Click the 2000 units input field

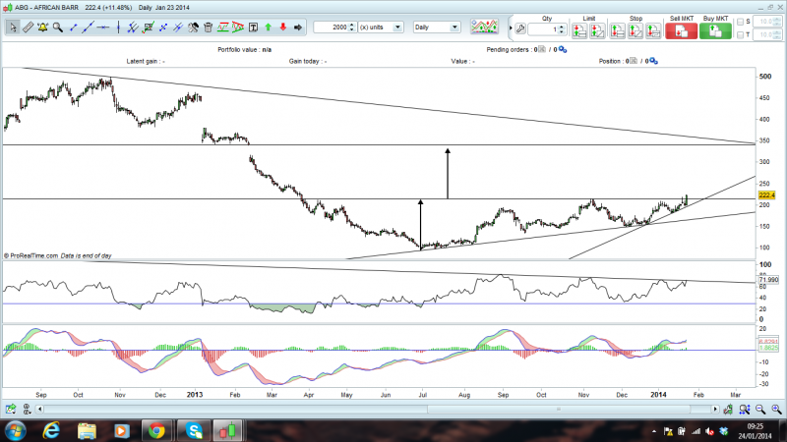(335, 28)
